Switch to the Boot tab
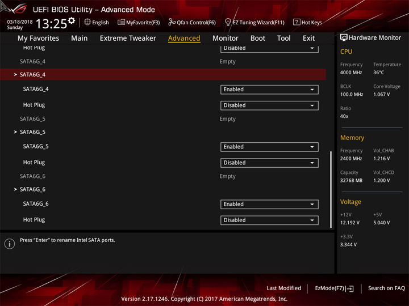 pos(258,39)
